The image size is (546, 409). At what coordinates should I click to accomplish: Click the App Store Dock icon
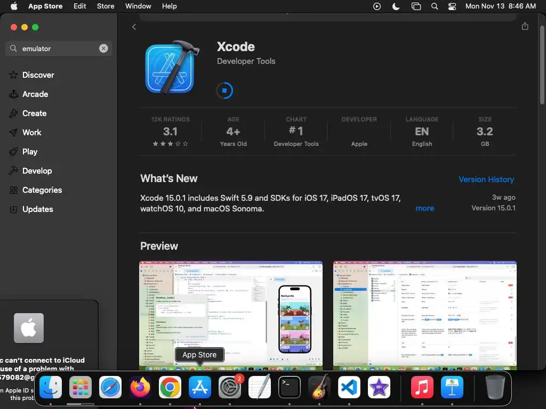coord(200,387)
